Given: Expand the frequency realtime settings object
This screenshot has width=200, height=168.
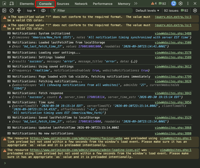Looking at the screenshot, I should [x=10, y=71].
